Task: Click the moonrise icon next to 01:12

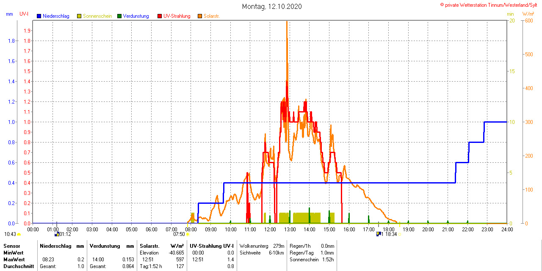Action: tap(57, 234)
